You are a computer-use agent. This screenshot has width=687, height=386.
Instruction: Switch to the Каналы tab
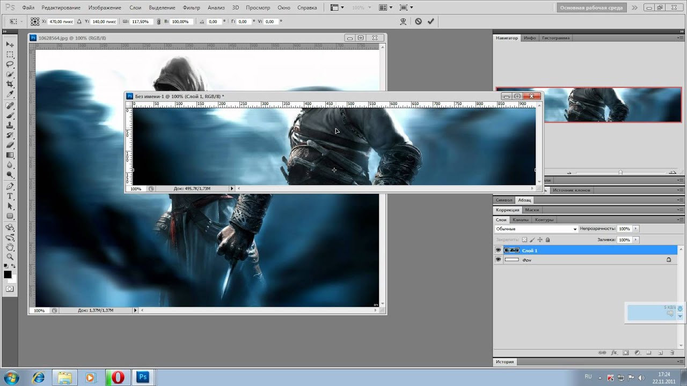(x=520, y=220)
